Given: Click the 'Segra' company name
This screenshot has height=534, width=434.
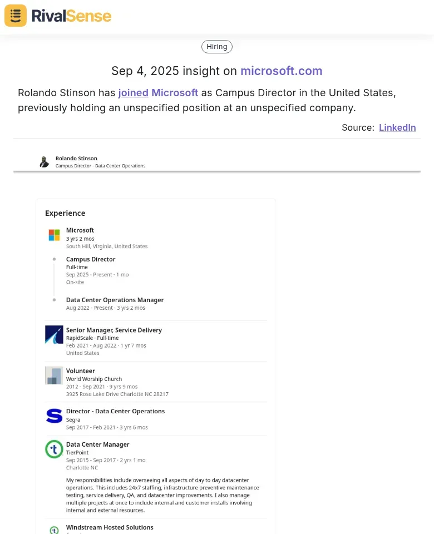Looking at the screenshot, I should pos(73,420).
